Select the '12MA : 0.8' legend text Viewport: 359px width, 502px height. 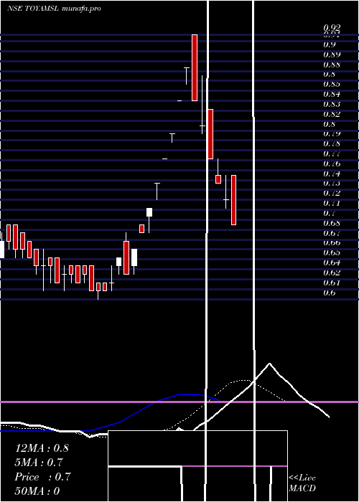click(x=42, y=448)
